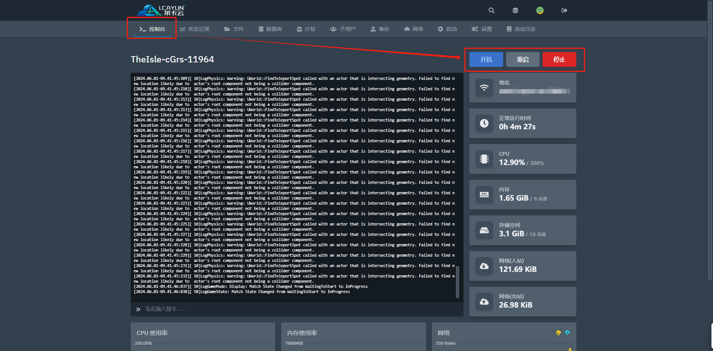
Task: Click the stacked layers icon in header
Action: [x=515, y=10]
